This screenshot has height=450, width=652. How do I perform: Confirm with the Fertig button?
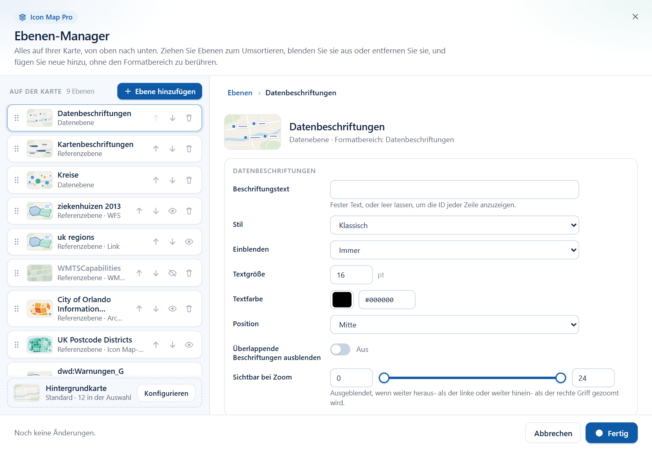point(612,433)
